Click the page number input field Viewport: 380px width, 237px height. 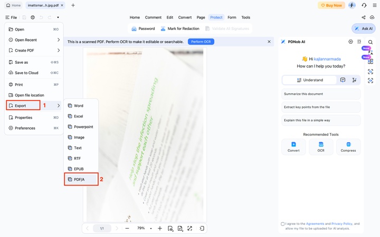pos(102,228)
